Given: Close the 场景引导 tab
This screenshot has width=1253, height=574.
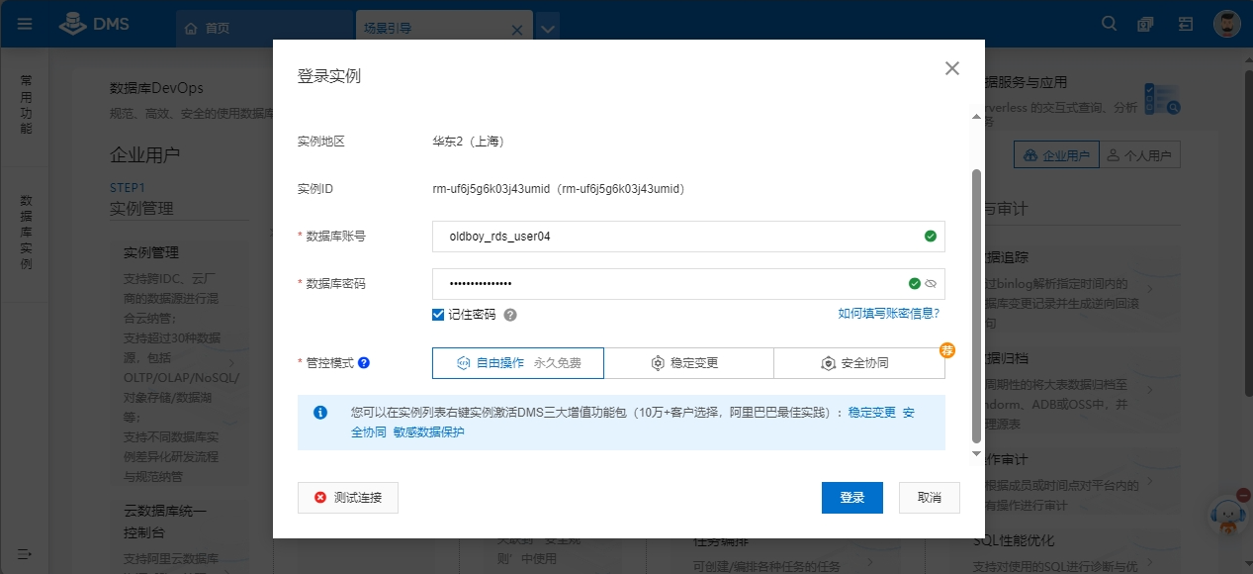Looking at the screenshot, I should tap(516, 30).
